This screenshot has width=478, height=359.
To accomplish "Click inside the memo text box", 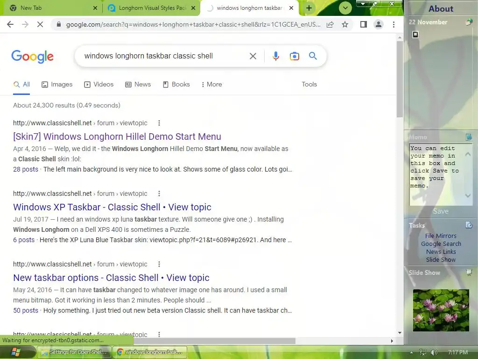I will [x=436, y=174].
